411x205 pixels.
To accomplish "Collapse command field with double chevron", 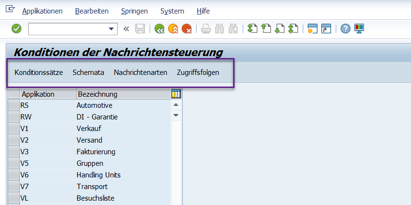I will 126,29.
